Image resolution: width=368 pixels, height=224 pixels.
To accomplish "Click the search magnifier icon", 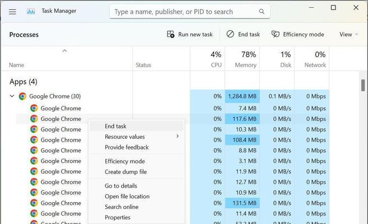I will [262, 12].
